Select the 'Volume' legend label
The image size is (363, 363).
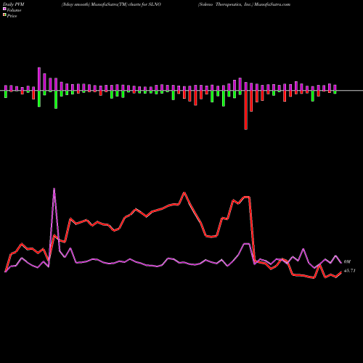[14, 10]
